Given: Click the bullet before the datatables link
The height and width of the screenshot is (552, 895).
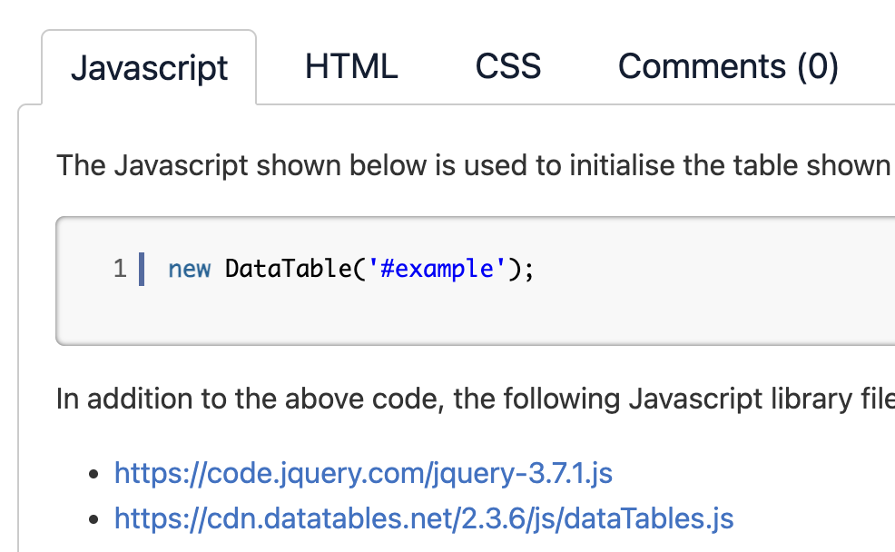Looking at the screenshot, I should point(93,519).
